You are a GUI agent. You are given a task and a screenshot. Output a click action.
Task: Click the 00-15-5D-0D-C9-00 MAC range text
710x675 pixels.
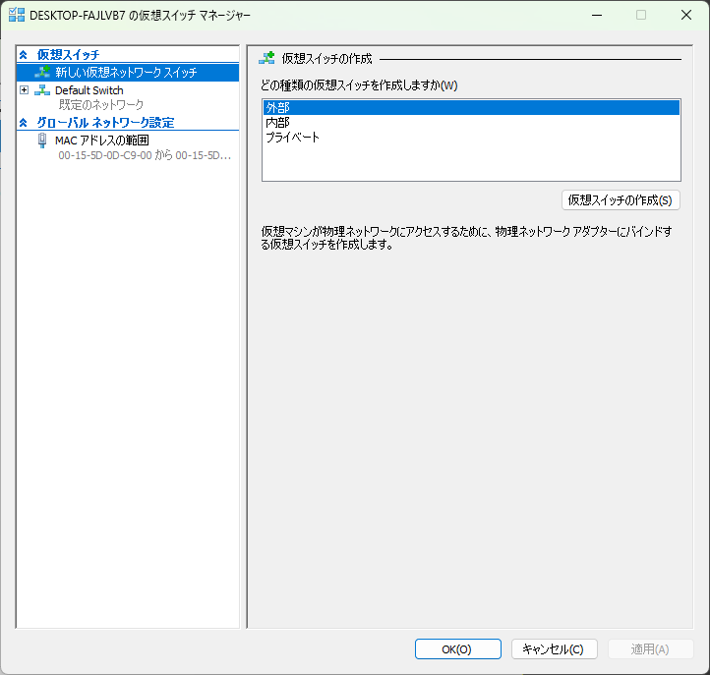click(145, 155)
